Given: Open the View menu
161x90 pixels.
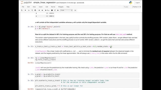Looking at the screenshot, I should point(34,7).
